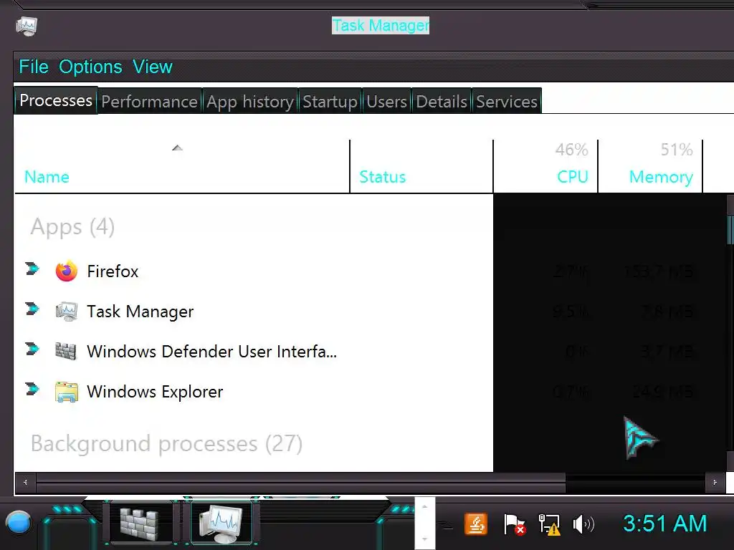Click the taskbar down scroll arrow
The width and height of the screenshot is (734, 550).
point(424,539)
